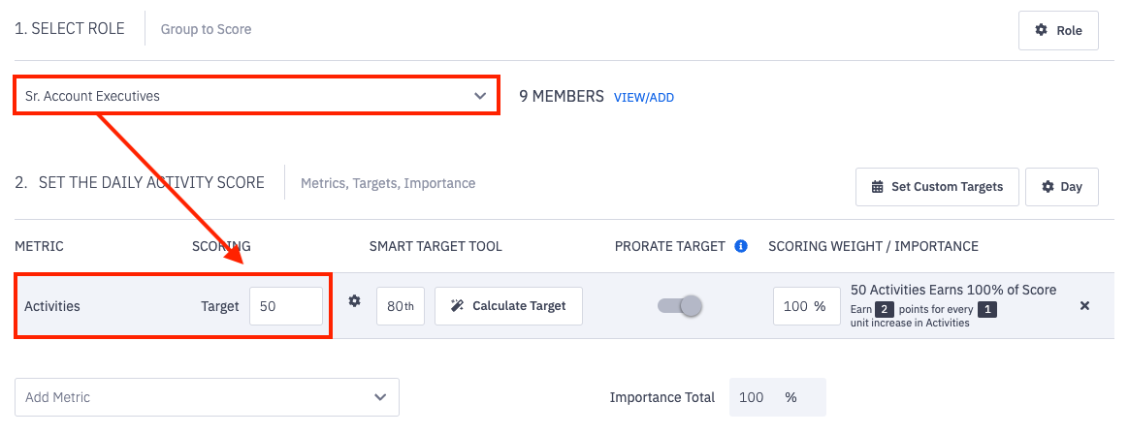The height and width of the screenshot is (434, 1129).
Task: Remove the Activities metric with the X icon
Action: [1085, 305]
